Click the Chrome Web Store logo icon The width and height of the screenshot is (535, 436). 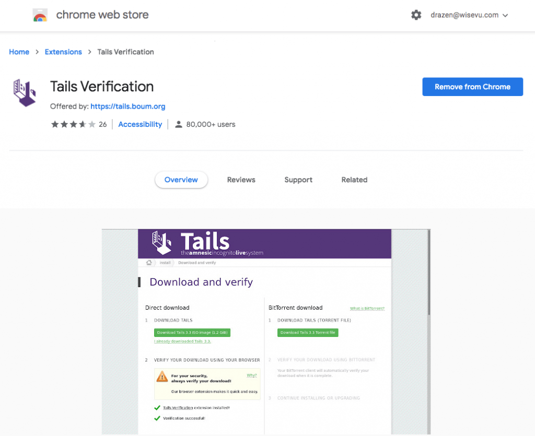(40, 15)
